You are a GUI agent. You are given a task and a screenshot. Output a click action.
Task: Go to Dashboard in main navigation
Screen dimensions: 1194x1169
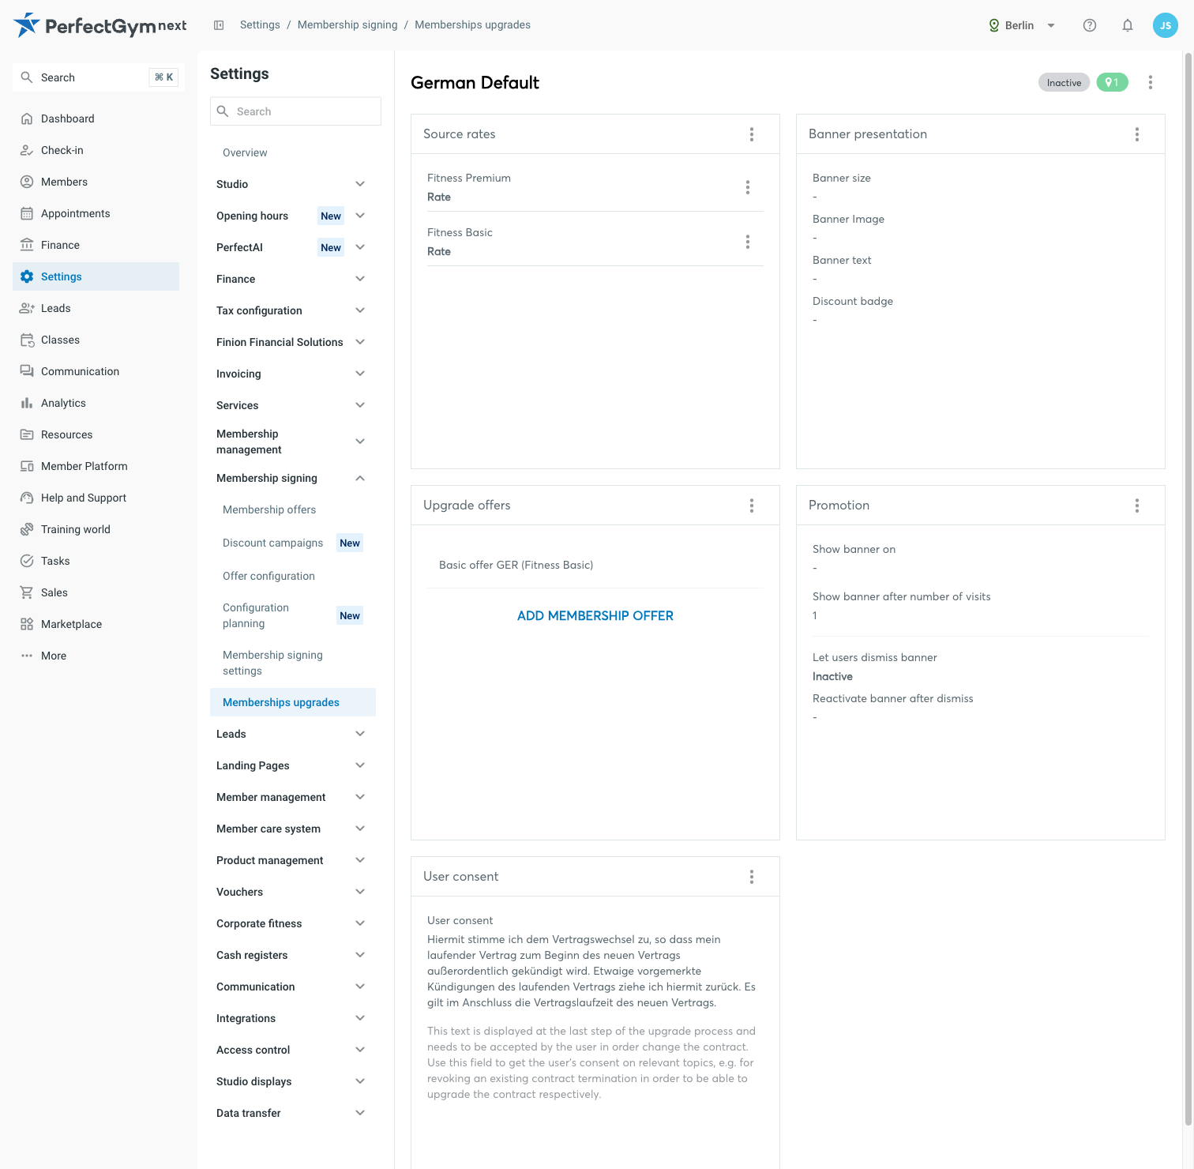96,118
